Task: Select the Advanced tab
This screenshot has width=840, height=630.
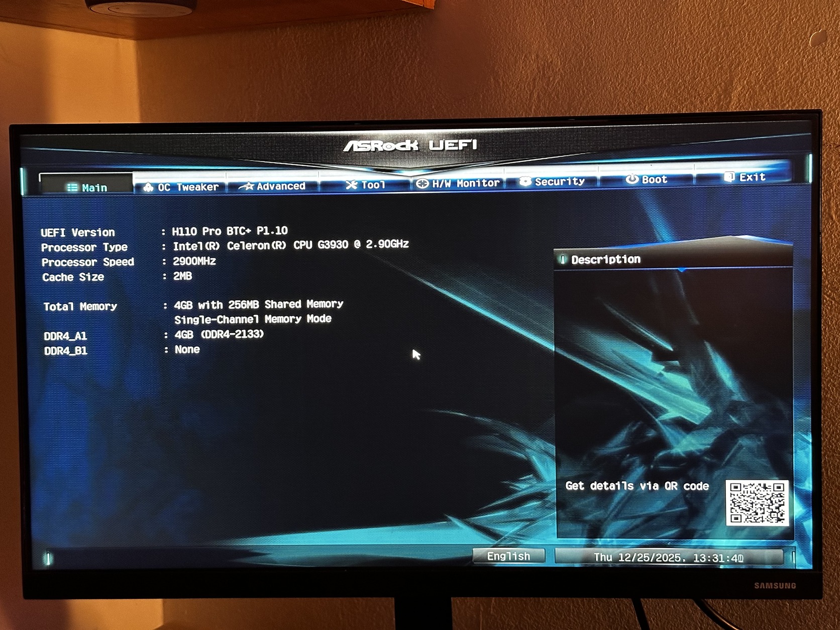Action: (280, 185)
